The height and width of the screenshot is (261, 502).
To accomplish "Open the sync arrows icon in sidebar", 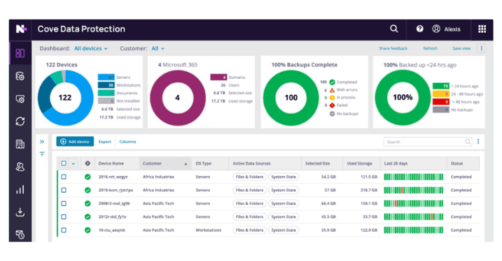I will 20,121.
